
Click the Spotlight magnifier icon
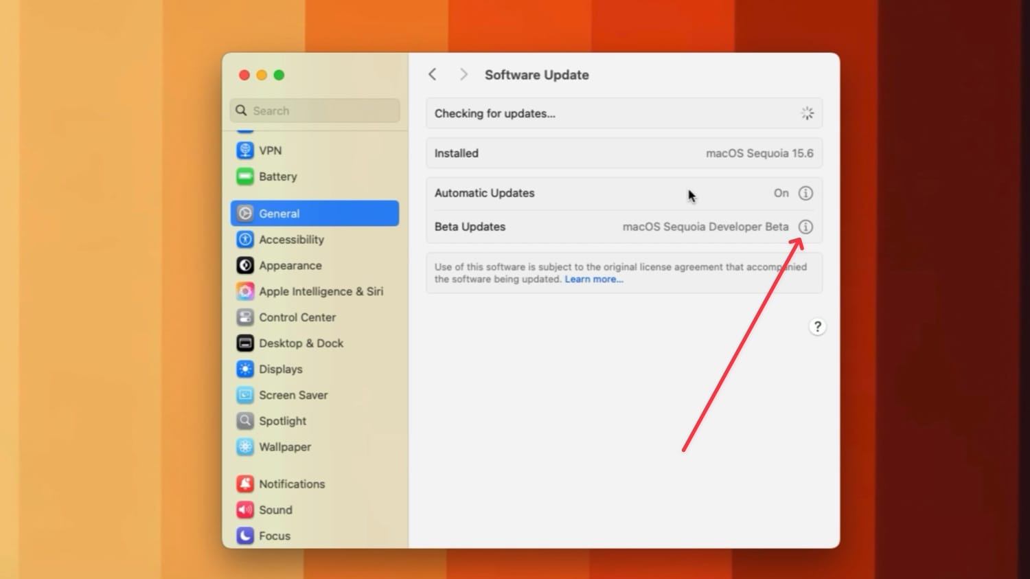245,421
